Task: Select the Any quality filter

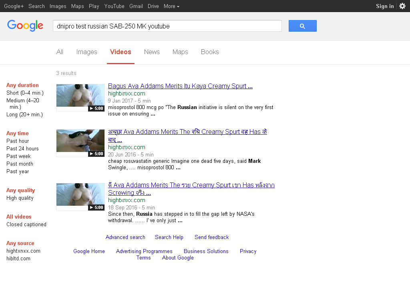Action: (x=21, y=190)
